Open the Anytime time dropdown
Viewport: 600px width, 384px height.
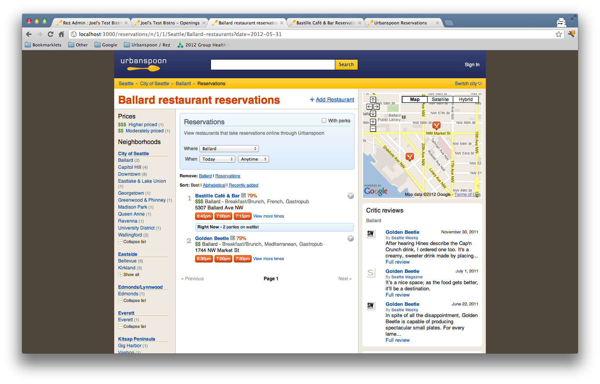[254, 159]
